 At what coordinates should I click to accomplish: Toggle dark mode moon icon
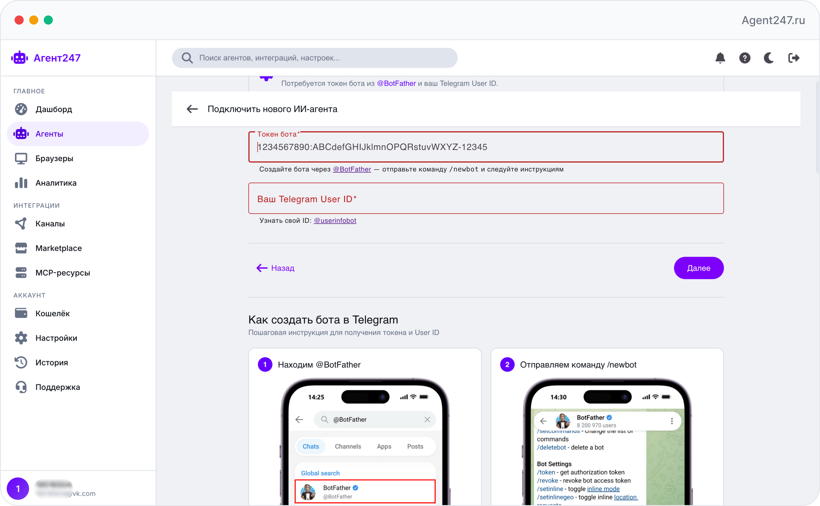[x=769, y=58]
